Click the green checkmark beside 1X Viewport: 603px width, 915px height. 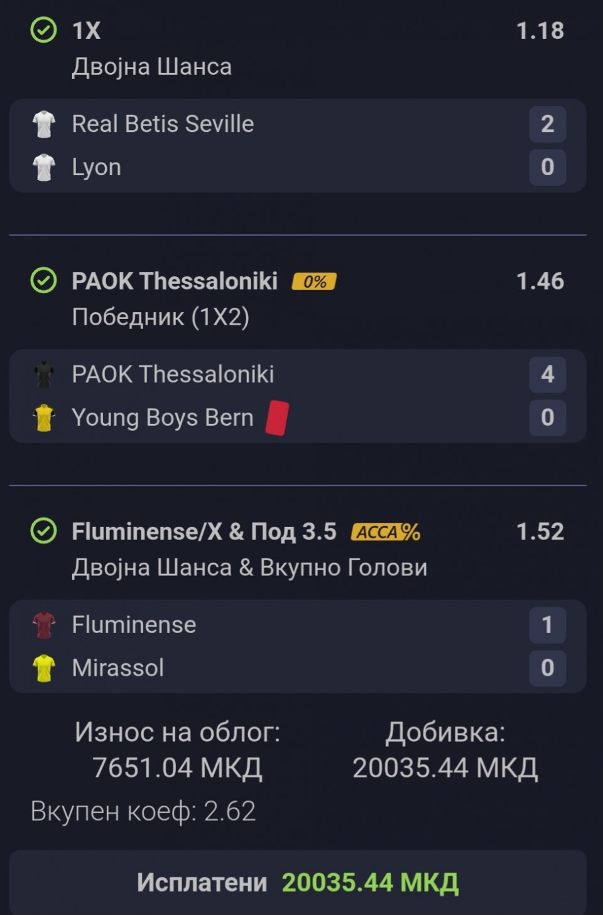43,30
